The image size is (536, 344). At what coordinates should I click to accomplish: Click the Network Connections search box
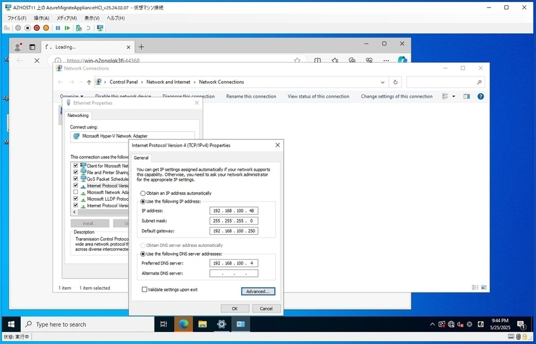tap(446, 82)
